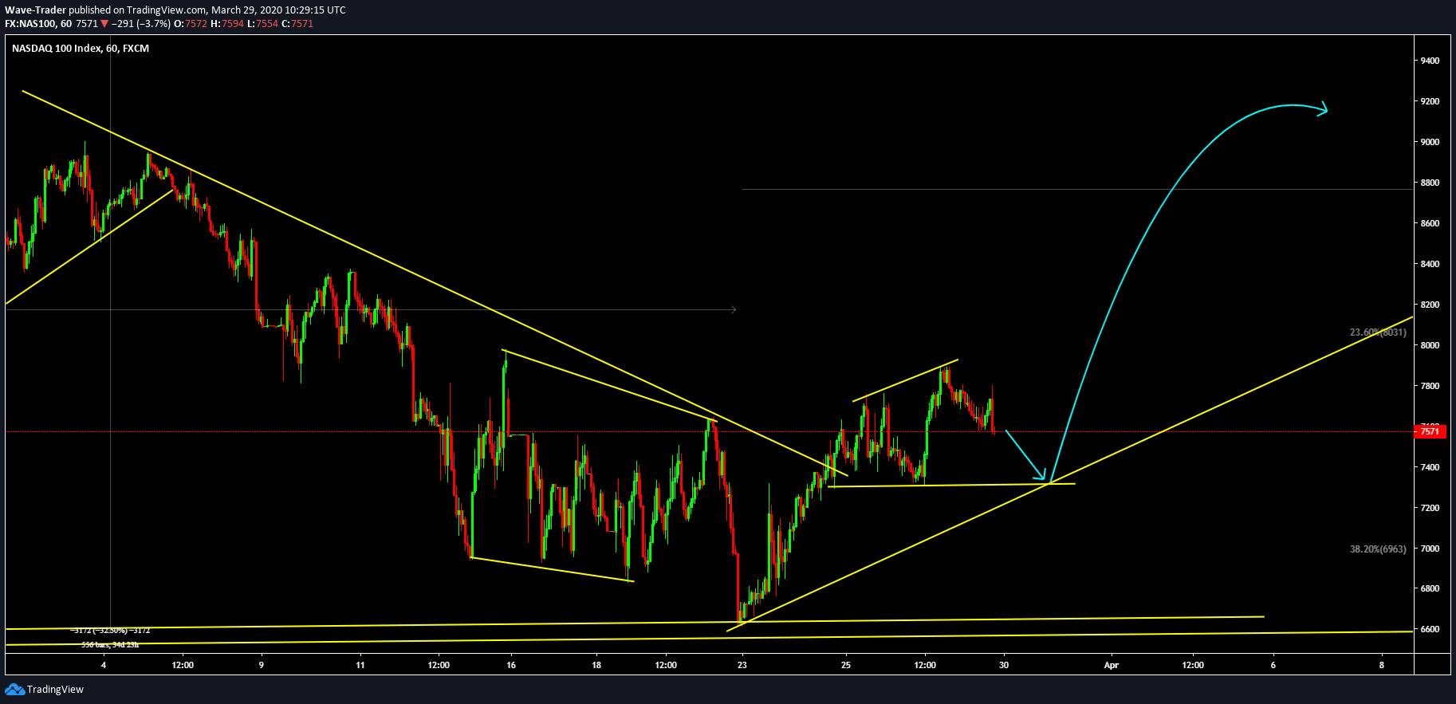1456x704 pixels.
Task: Click the 7800 price axis label
Action: pos(1430,387)
